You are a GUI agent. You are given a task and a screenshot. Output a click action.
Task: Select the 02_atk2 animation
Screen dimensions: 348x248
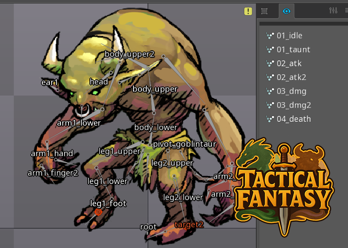coord(291,77)
